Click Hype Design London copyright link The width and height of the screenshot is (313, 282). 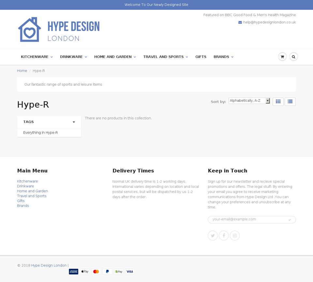(49, 265)
